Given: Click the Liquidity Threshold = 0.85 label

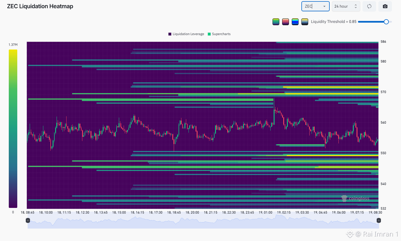Looking at the screenshot, I should click(334, 21).
